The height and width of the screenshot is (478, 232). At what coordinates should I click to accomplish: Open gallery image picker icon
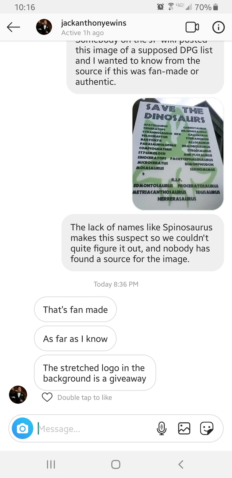[184, 428]
